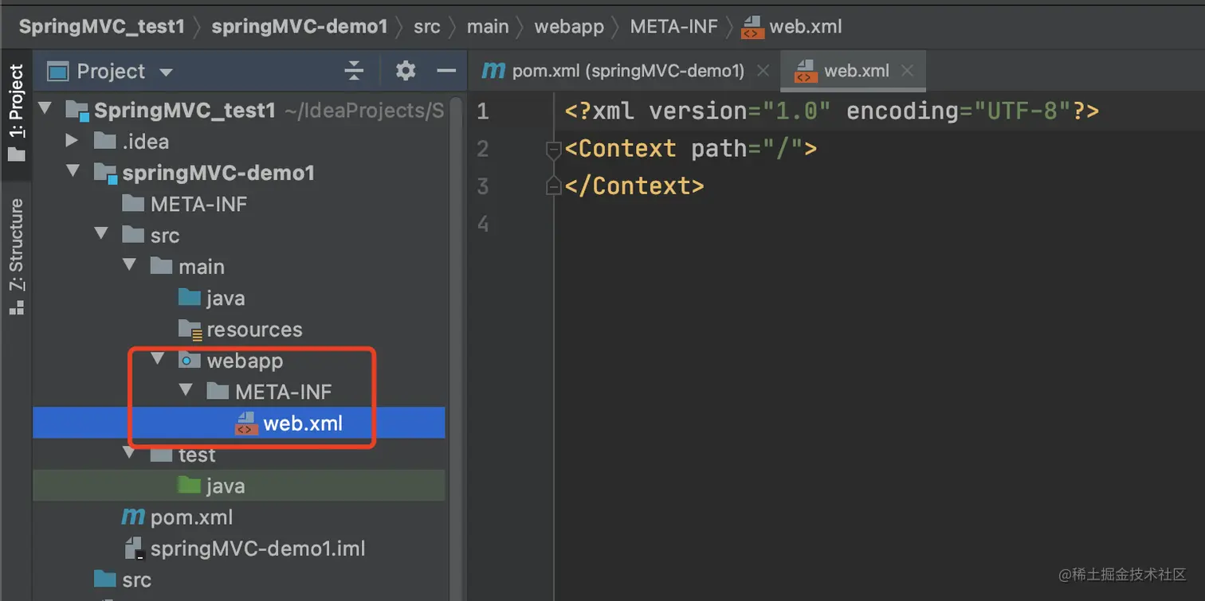Click the springMVC-demo1.iml file icon
Image resolution: width=1205 pixels, height=601 pixels.
(x=134, y=548)
